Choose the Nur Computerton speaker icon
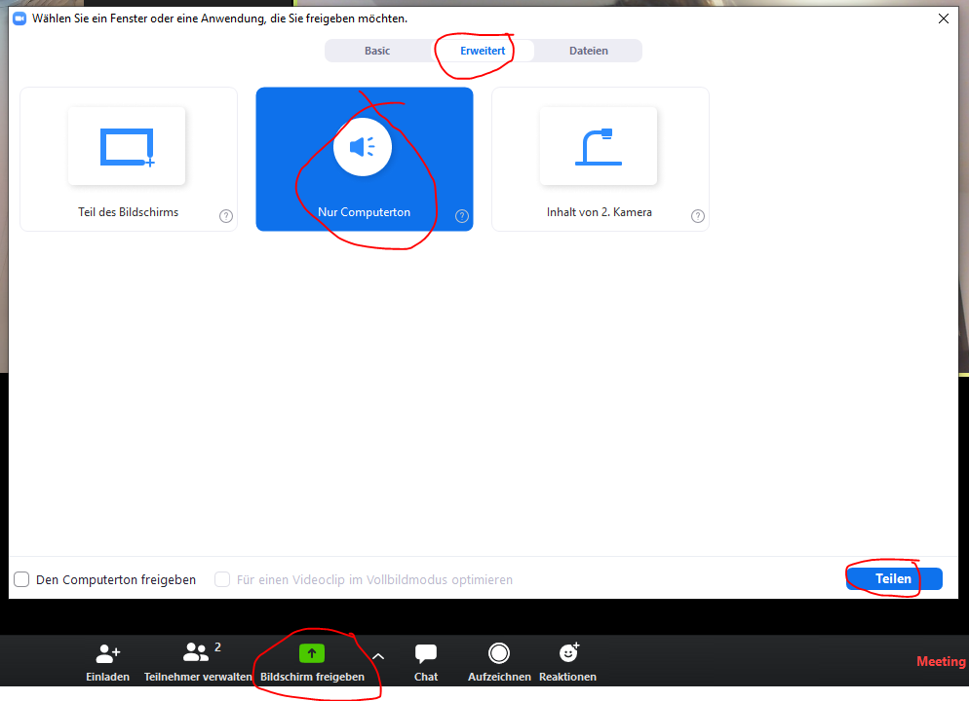Viewport: 969px width, 701px height. click(x=362, y=147)
